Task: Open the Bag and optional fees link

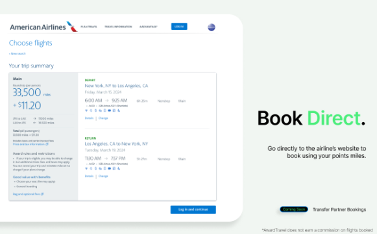Action: [x=28, y=194]
